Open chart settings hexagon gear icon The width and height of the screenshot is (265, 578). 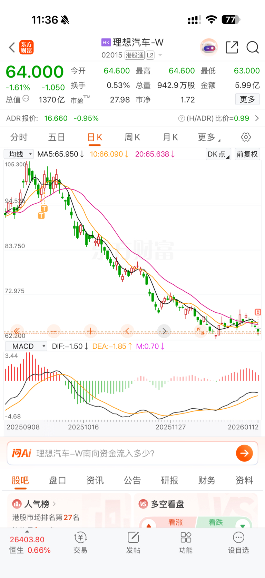246,137
